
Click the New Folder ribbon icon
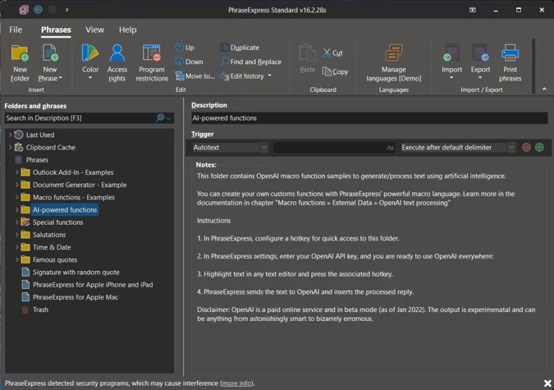pyautogui.click(x=20, y=53)
